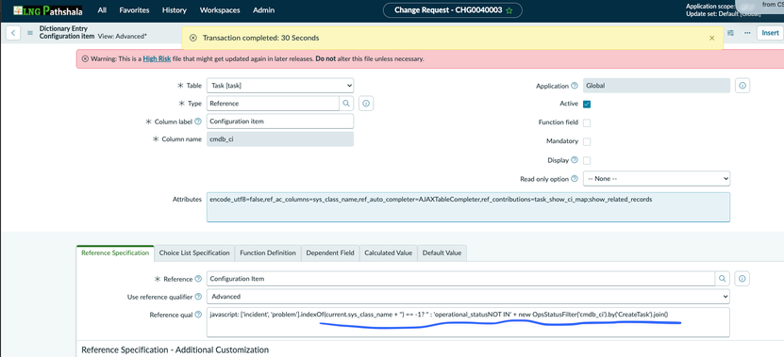
Task: Click the info icon beside the Application field
Action: pos(742,86)
